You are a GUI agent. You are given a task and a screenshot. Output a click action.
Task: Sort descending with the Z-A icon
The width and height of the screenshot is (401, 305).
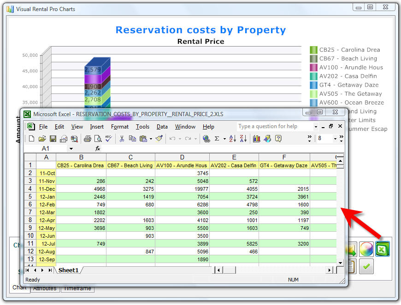tap(243, 139)
